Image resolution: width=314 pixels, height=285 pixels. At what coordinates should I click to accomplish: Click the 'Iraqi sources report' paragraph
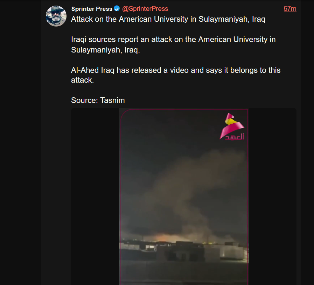(173, 45)
